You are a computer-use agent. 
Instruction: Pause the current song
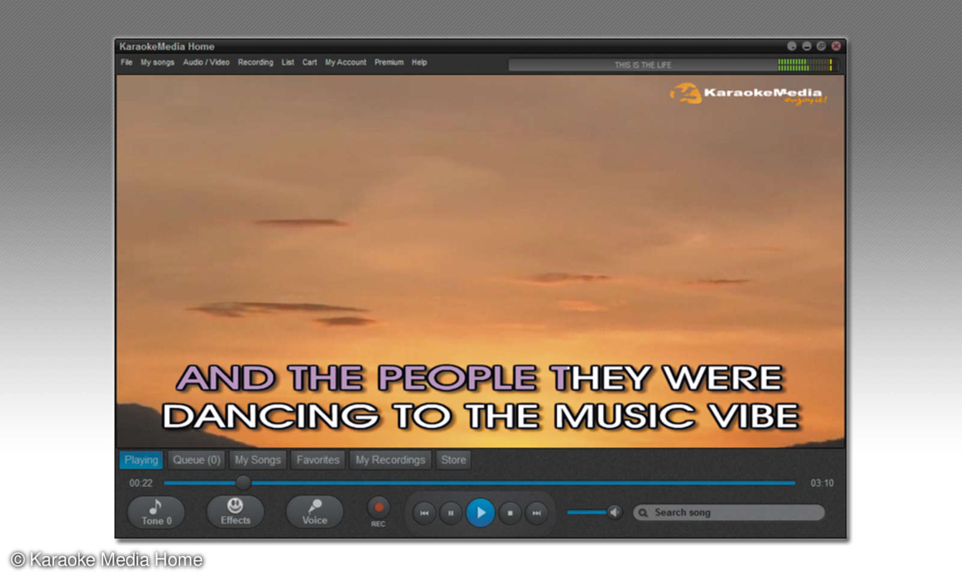tap(451, 513)
